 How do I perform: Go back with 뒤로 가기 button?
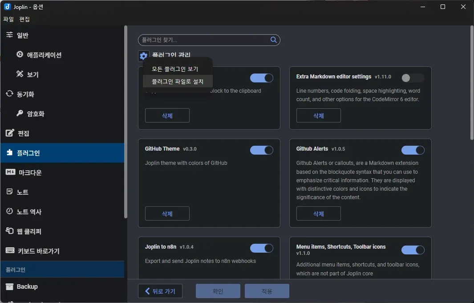pyautogui.click(x=160, y=291)
